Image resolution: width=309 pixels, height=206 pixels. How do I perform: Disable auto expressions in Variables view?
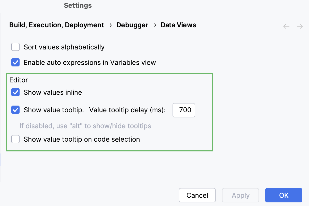(x=15, y=62)
